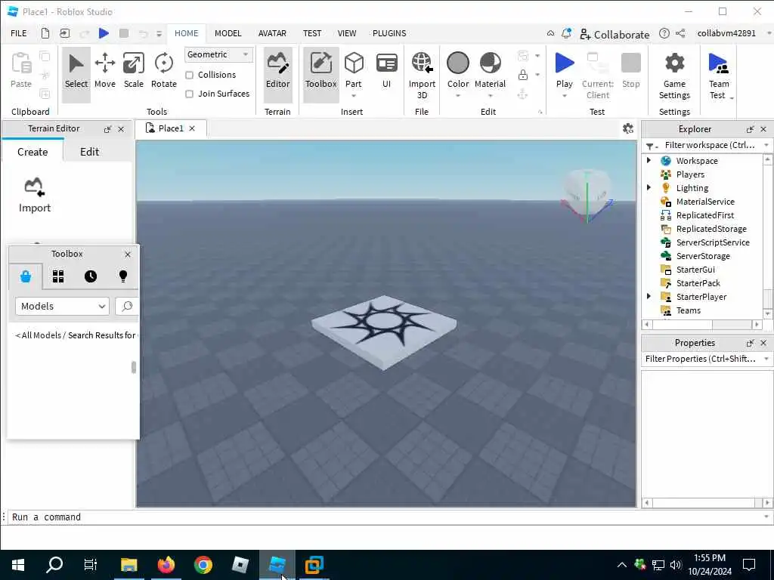Open the Color picker button
This screenshot has width=774, height=580.
pyautogui.click(x=457, y=72)
